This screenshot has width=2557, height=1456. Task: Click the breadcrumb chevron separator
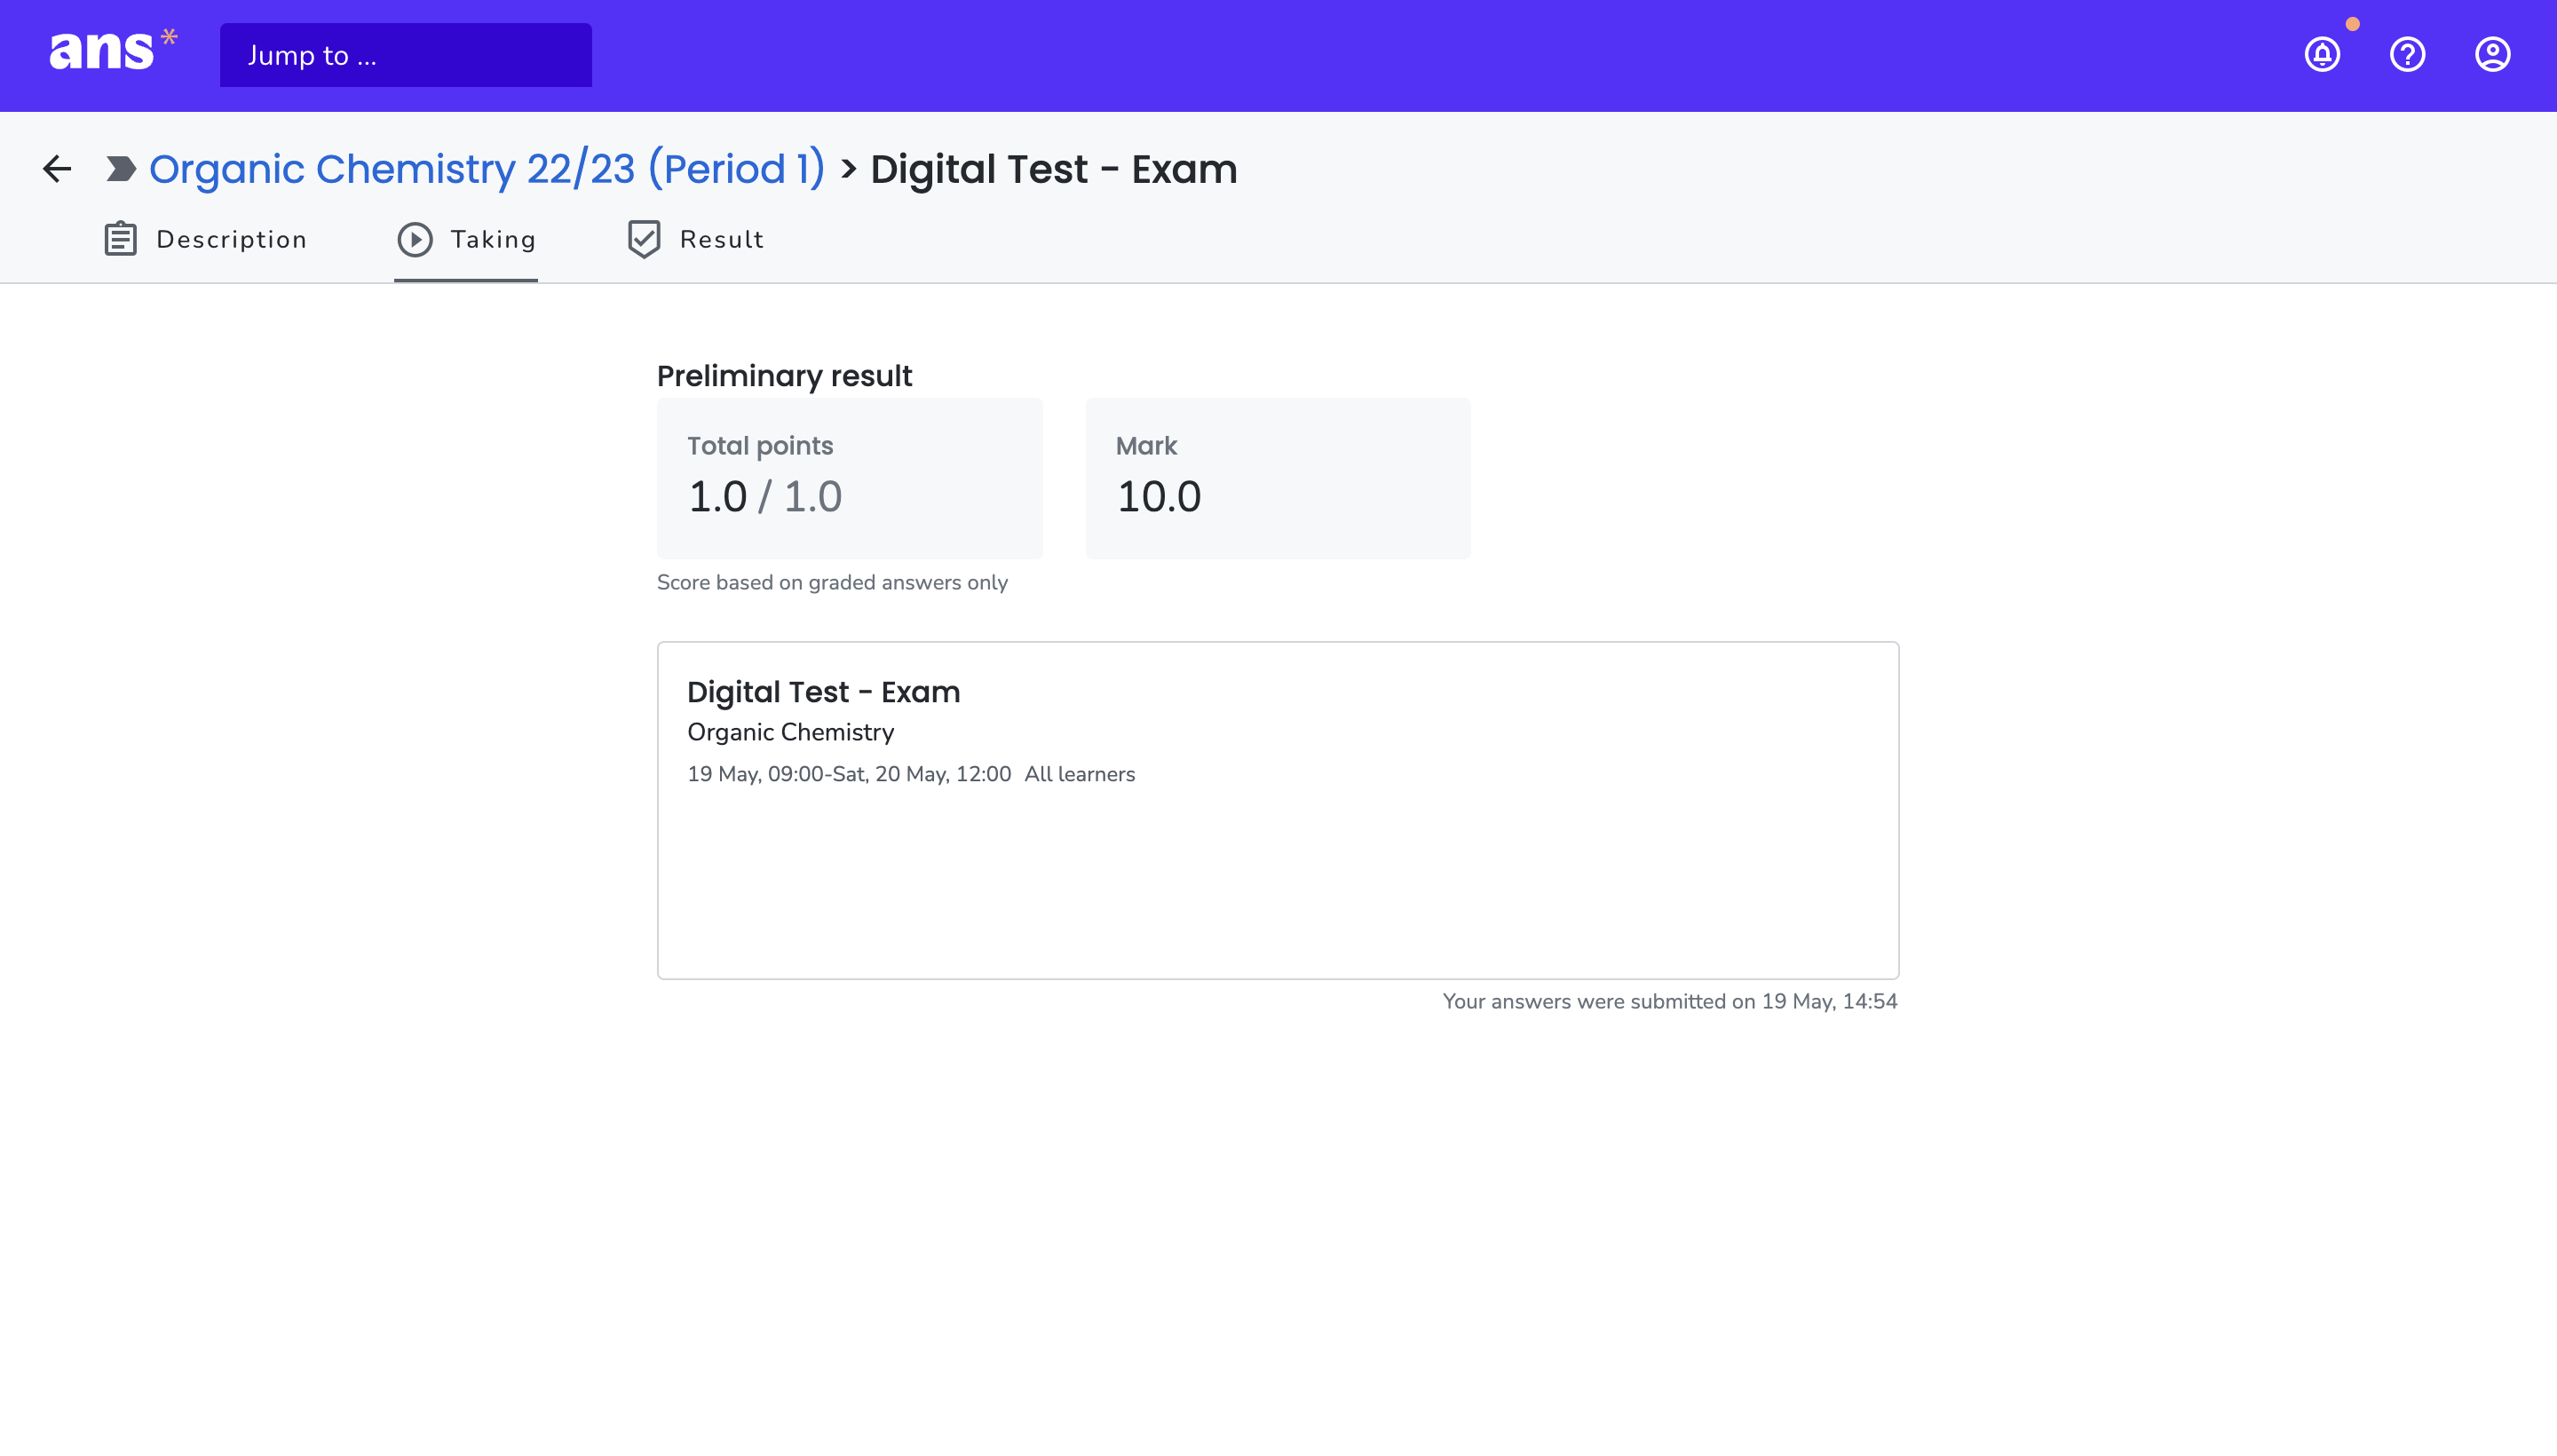(848, 169)
